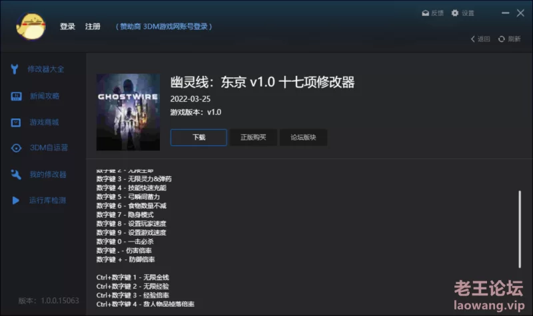Screen dimensions: 533x316
Task: Click the line 数字键 5 - 弓瞬间蓄力
Action: click(x=128, y=197)
